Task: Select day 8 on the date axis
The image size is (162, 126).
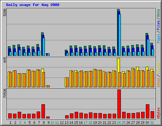Action: click(x=44, y=123)
